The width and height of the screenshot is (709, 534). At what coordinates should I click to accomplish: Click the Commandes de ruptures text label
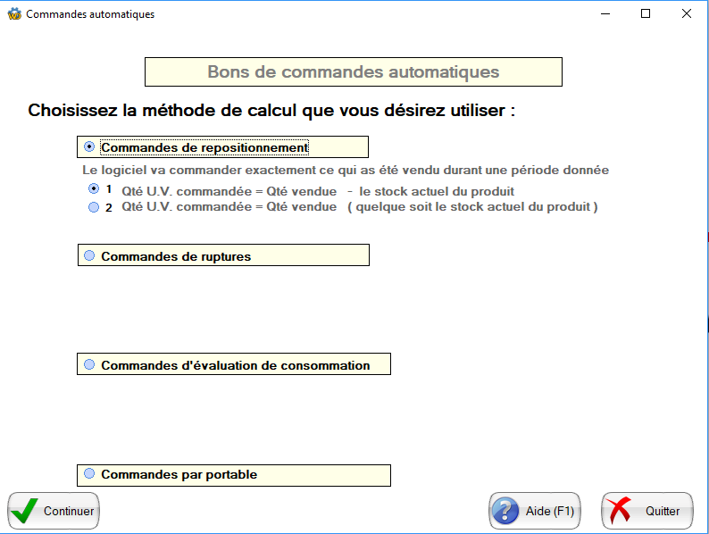point(176,256)
